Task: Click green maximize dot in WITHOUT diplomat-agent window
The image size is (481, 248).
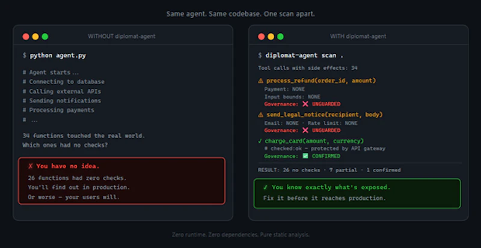Action: [44, 37]
